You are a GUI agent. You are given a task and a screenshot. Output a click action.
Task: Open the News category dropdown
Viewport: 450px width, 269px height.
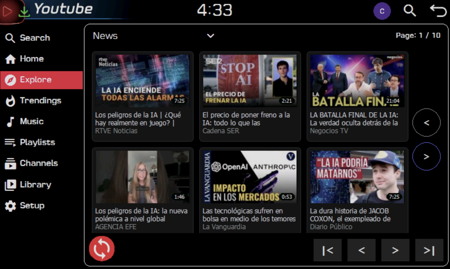click(154, 36)
